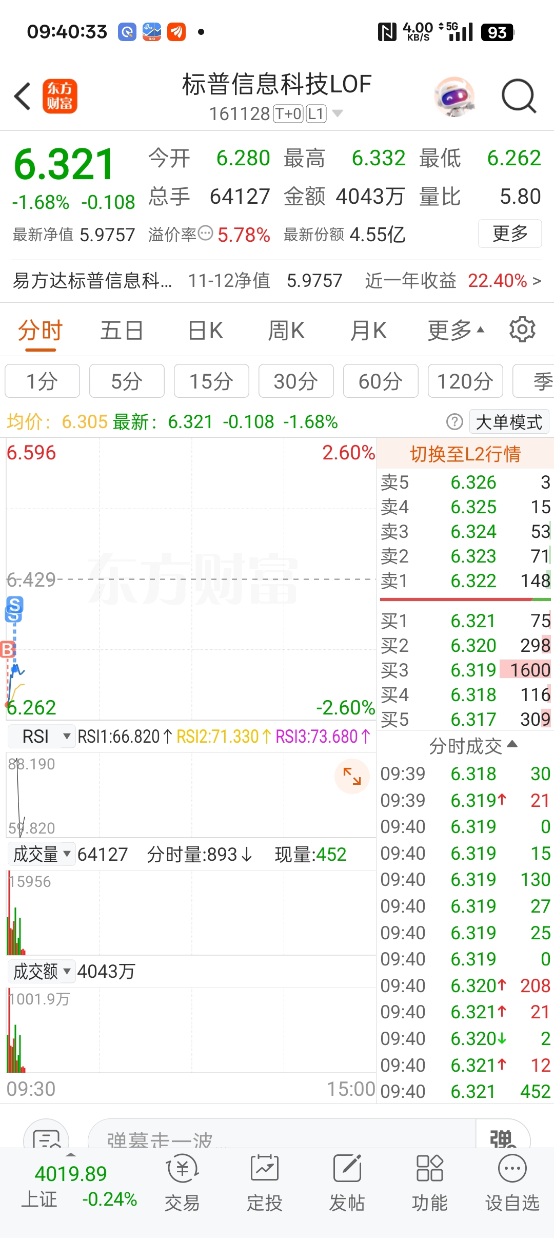The image size is (554, 1238).
Task: Click the 更多 button beside 最新份额
Action: tap(510, 234)
